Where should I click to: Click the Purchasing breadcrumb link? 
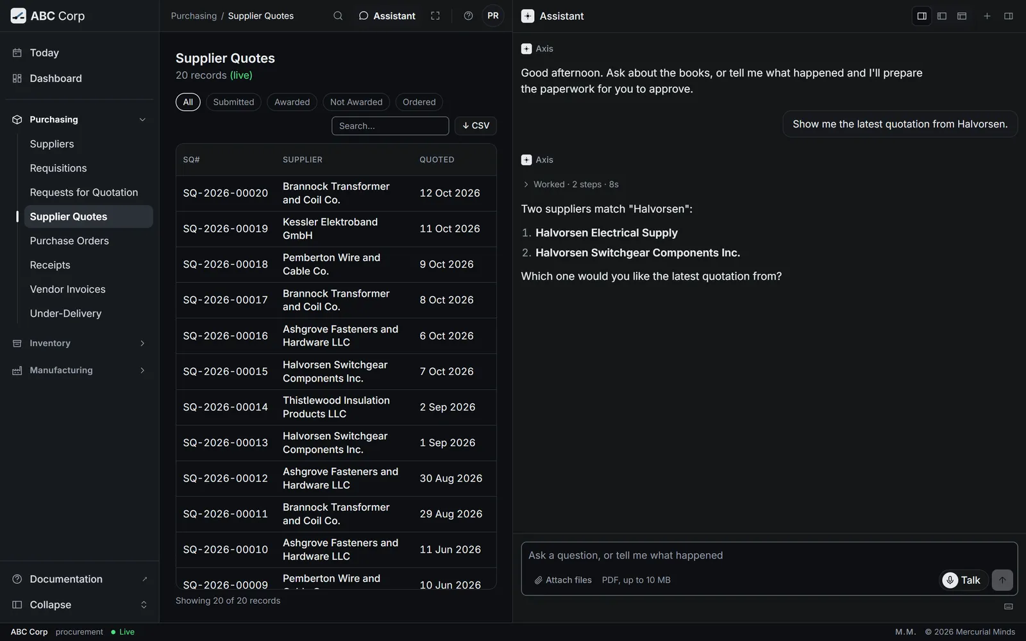(x=194, y=16)
